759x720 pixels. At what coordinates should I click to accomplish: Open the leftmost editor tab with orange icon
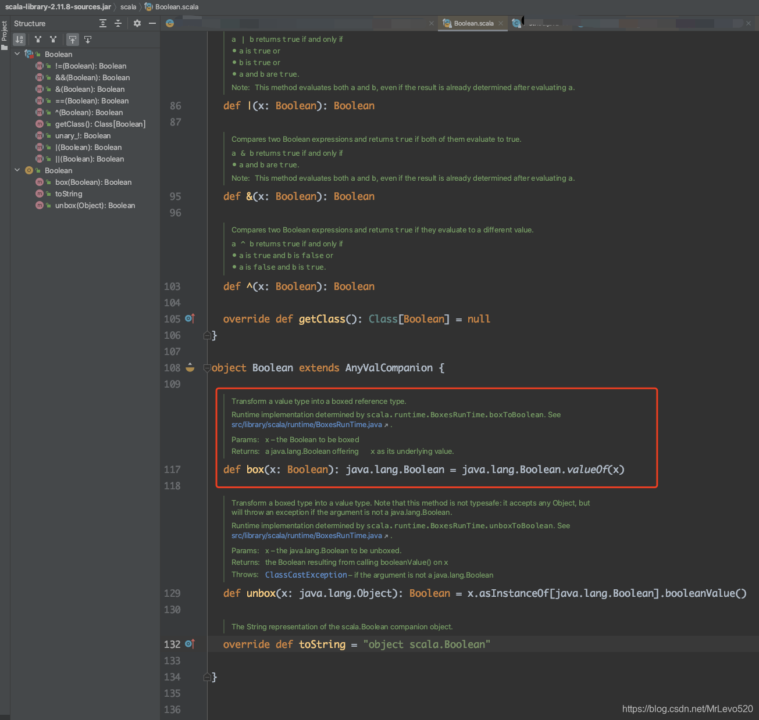click(170, 23)
